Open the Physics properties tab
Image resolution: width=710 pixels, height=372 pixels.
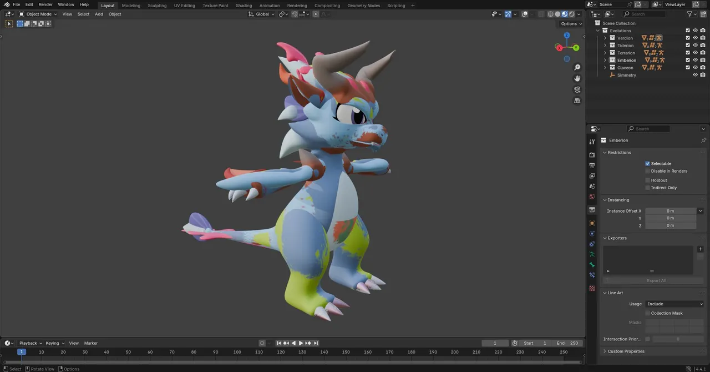[592, 234]
